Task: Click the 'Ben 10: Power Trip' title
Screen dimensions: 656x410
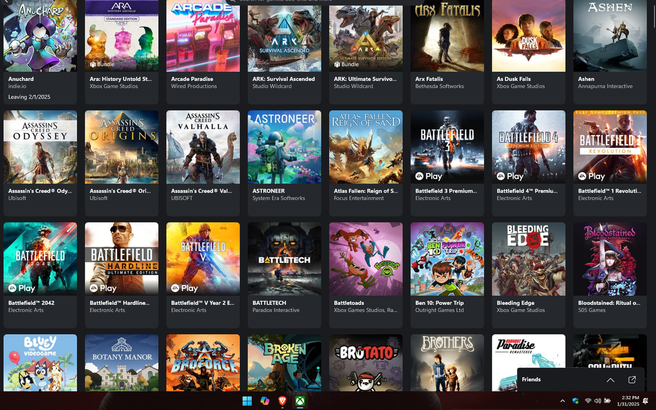Action: [x=439, y=303]
